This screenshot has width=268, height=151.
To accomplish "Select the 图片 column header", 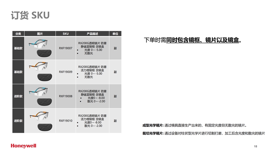I will pos(40,34).
